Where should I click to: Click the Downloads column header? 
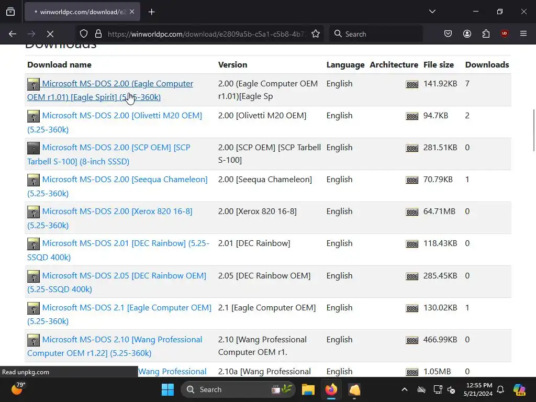[487, 64]
